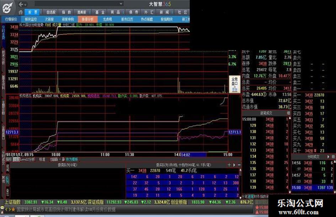Click the 深证成指 label in status bar
The height and width of the screenshot is (217, 336).
click(x=96, y=202)
